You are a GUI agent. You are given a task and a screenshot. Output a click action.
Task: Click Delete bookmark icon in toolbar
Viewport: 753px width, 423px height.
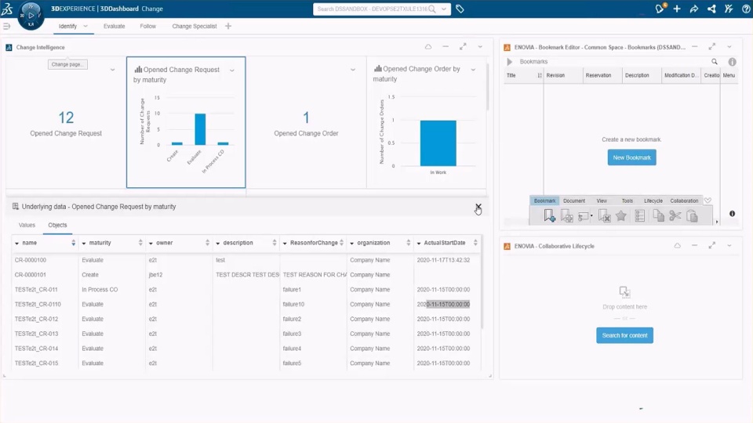pos(604,216)
